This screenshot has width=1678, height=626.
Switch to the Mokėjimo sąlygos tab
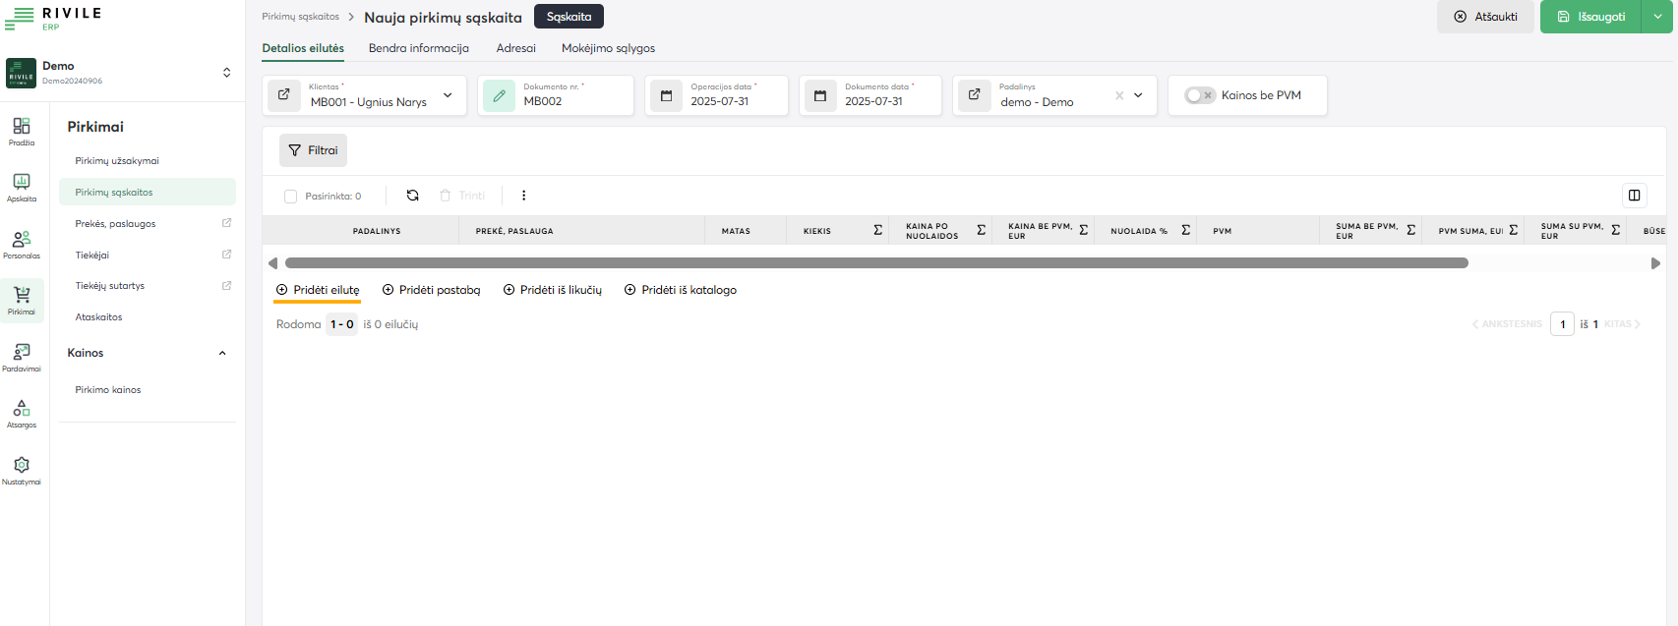click(608, 48)
